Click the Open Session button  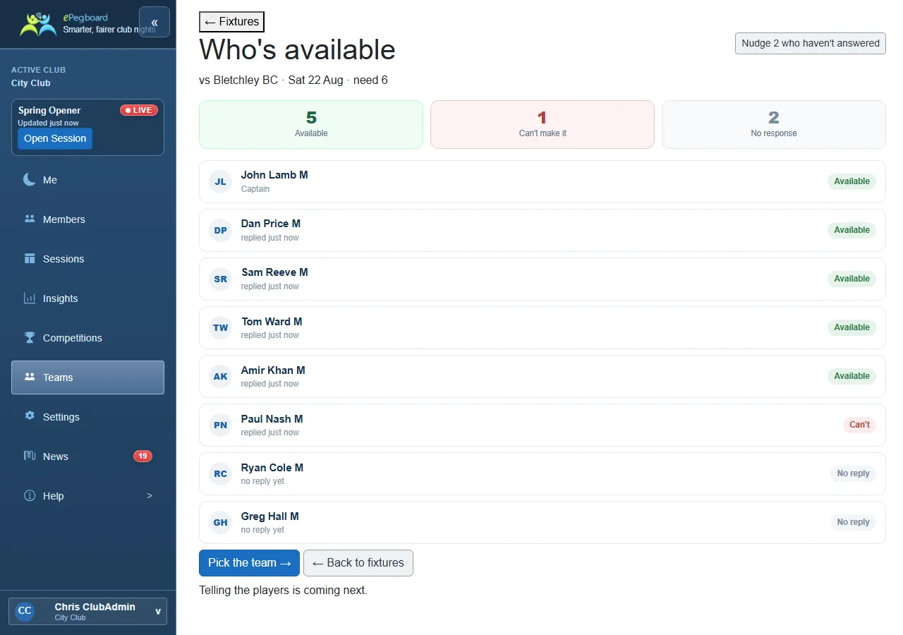click(55, 138)
